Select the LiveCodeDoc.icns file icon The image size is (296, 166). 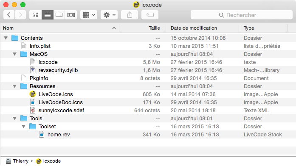click(x=33, y=102)
